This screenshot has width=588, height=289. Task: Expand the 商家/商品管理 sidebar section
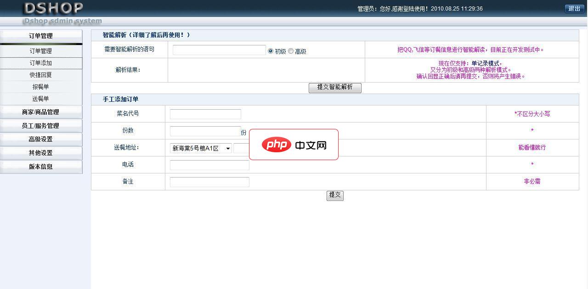[x=41, y=112]
